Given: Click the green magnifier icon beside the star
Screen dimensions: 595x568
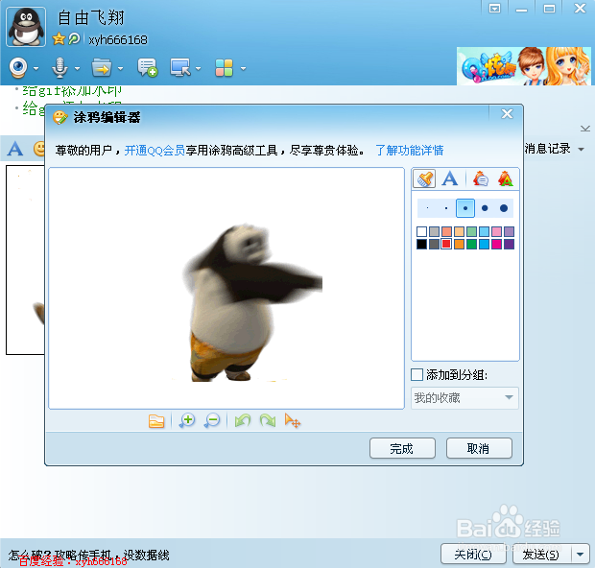Looking at the screenshot, I should pos(75,38).
